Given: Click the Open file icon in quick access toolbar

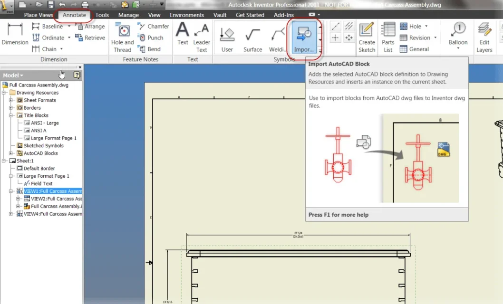Looking at the screenshot, I should click(39, 4).
